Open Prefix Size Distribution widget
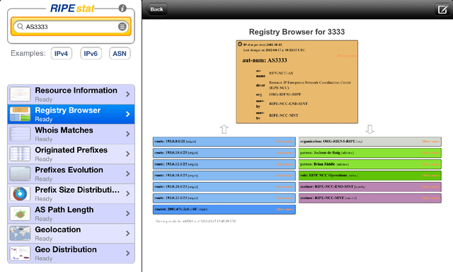453x272 pixels. (71, 193)
